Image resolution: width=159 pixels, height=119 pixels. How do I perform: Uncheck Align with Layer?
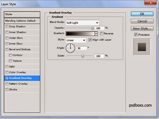(x=90, y=40)
